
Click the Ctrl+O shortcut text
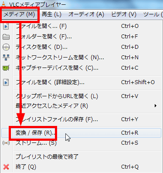130,26
